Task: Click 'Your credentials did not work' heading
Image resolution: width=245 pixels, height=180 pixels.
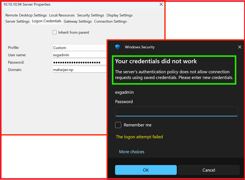Action: (156, 61)
